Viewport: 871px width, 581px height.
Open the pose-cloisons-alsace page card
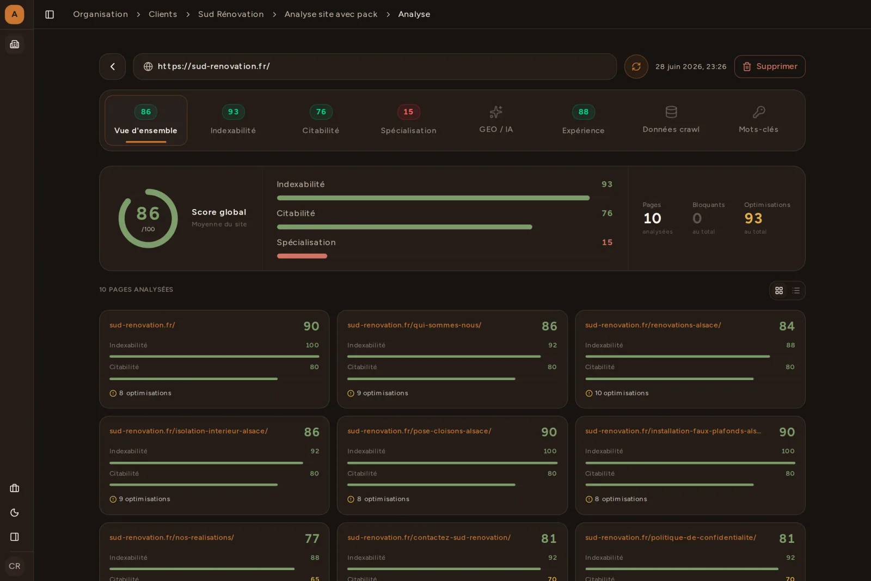click(x=452, y=466)
